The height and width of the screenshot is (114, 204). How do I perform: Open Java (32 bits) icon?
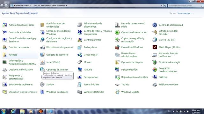coord(42,62)
